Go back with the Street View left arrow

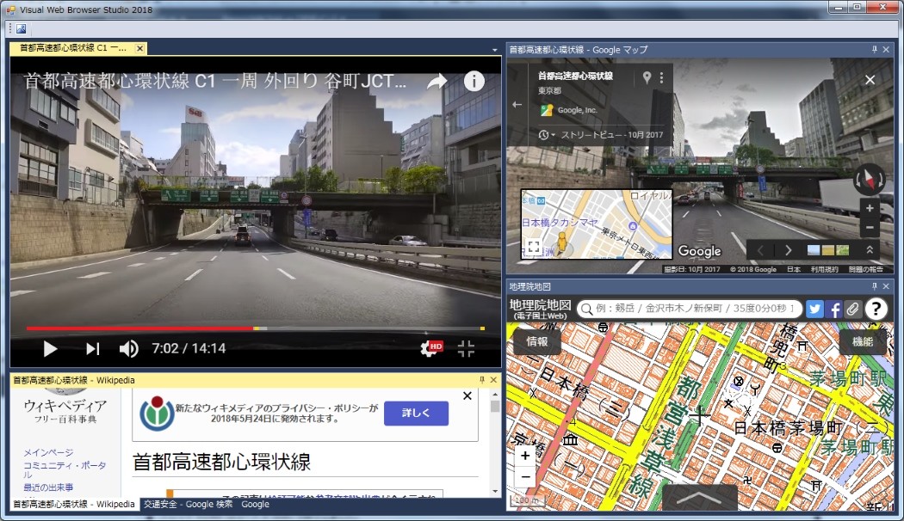[x=517, y=105]
